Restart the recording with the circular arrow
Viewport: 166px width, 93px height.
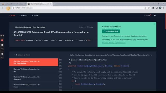click(2, 49)
